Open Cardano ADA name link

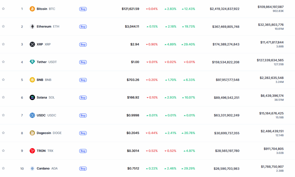[47, 168]
